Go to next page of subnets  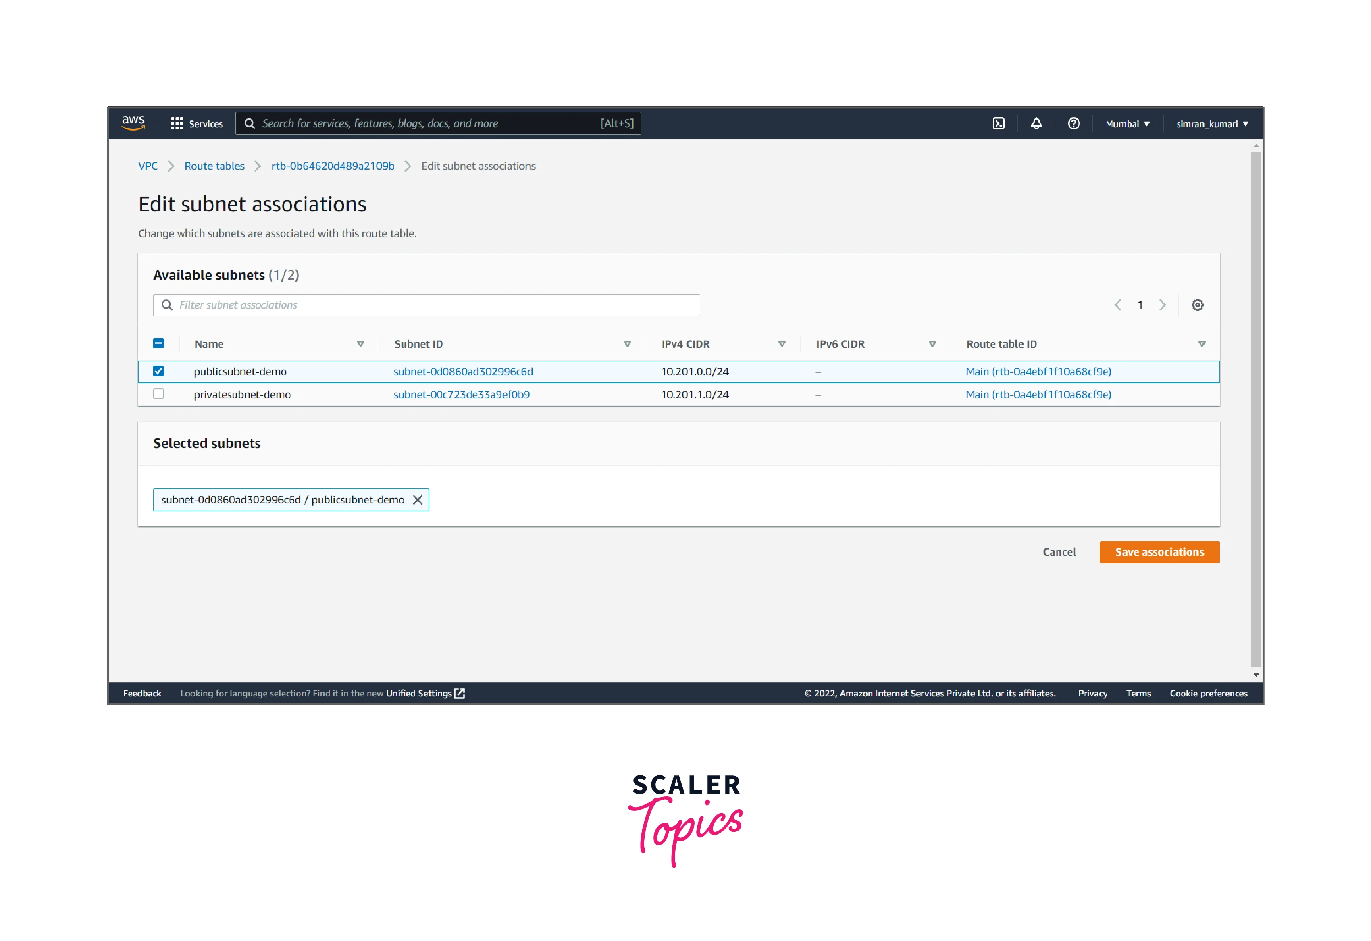[1162, 305]
